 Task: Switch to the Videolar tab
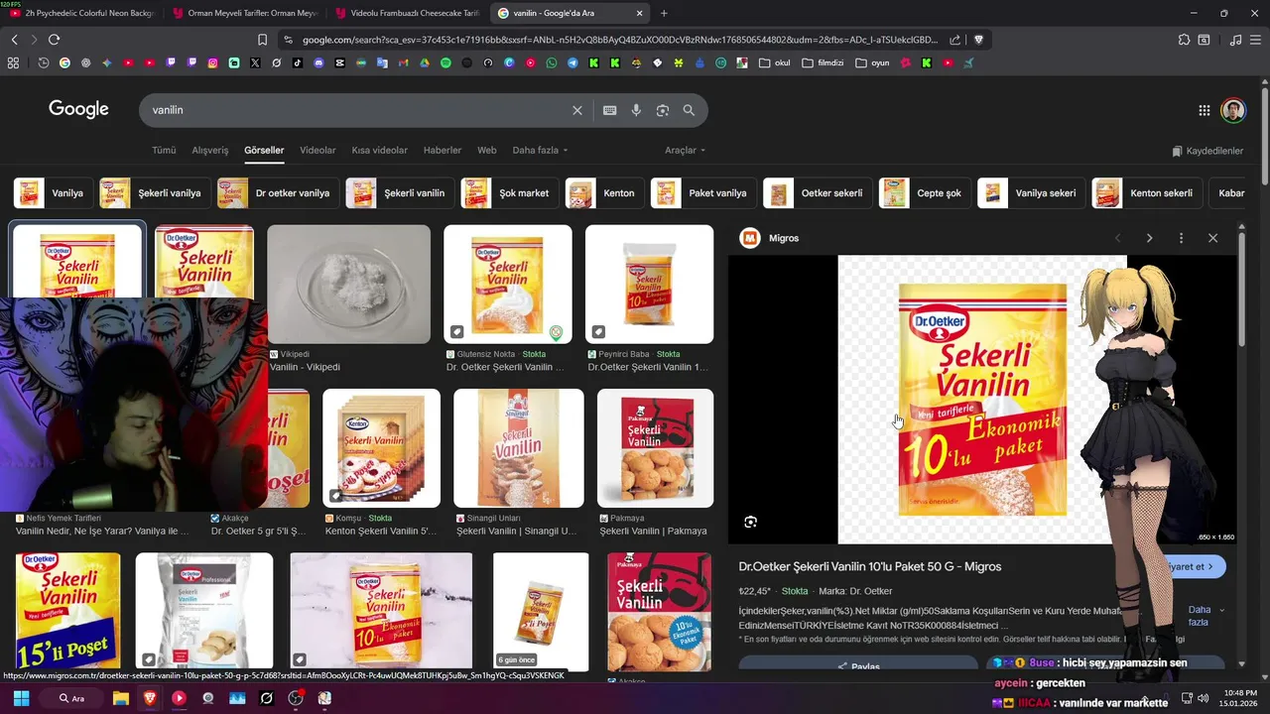click(317, 151)
